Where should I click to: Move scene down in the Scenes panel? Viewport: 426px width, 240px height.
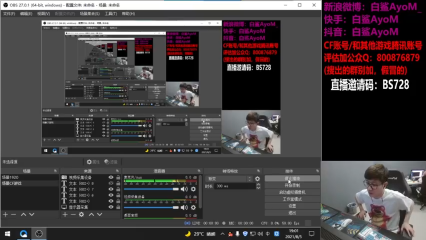pyautogui.click(x=32, y=214)
